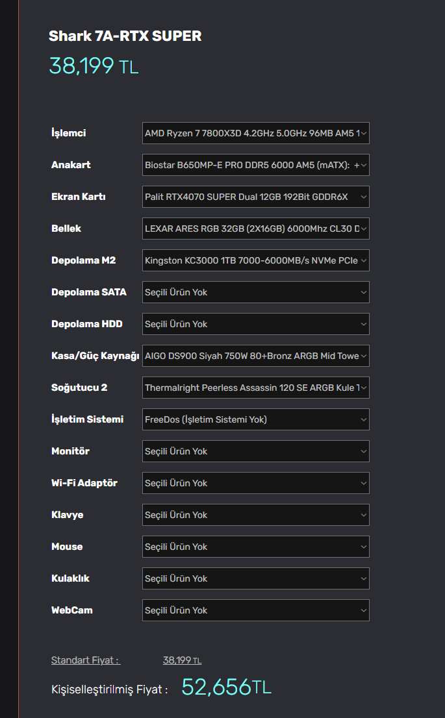Screen dimensions: 445x718
Task: Click the underlined 38,199 TL standard price
Action: (x=182, y=661)
